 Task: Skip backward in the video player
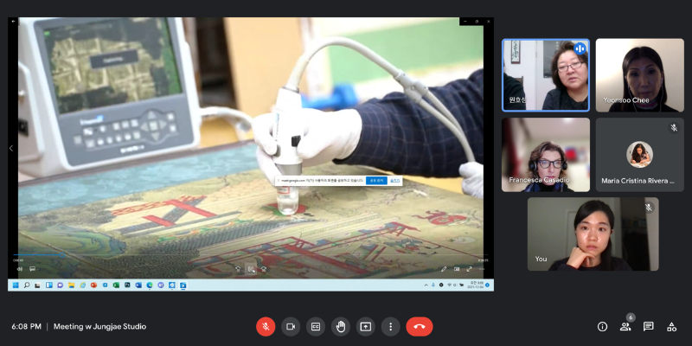coord(238,269)
